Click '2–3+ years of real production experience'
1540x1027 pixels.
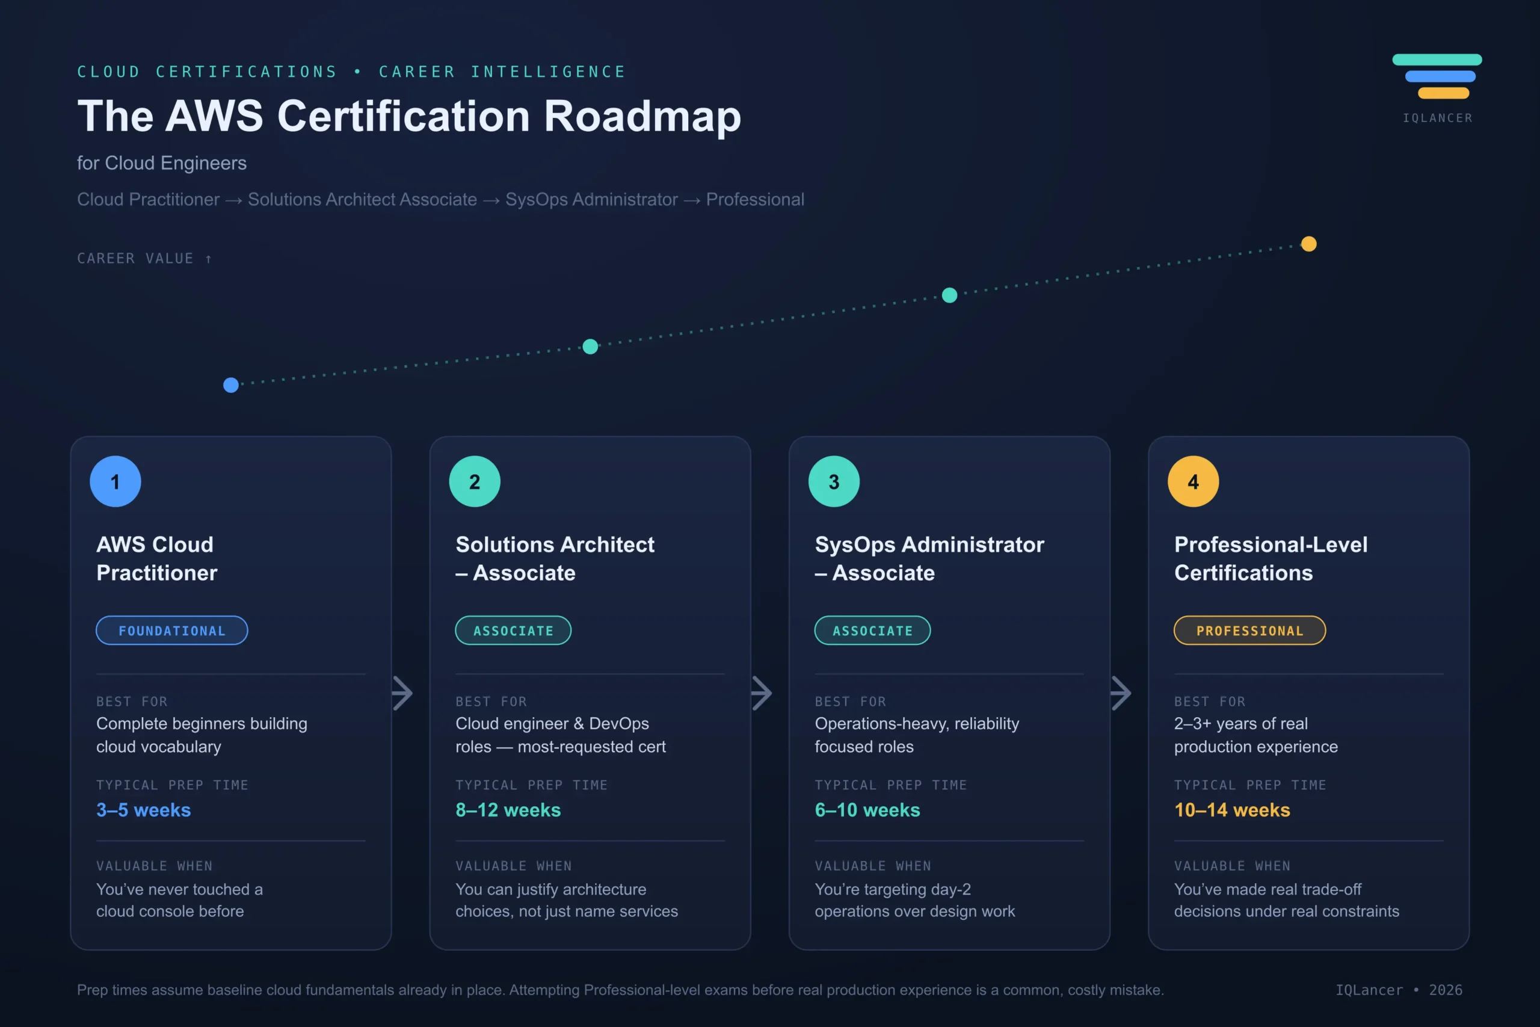coord(1256,735)
